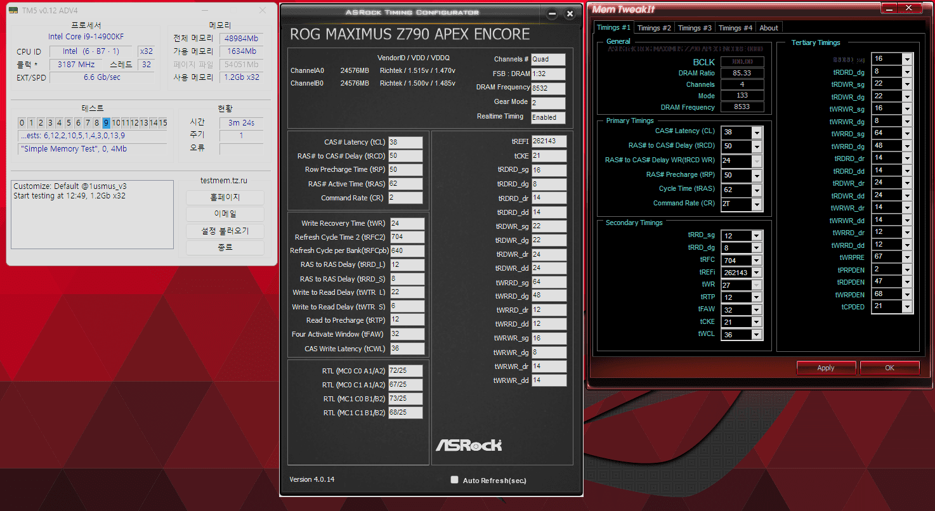Image resolution: width=935 pixels, height=511 pixels.
Task: Open the tRFC dropdown in Mem TweakIt
Action: click(x=756, y=261)
